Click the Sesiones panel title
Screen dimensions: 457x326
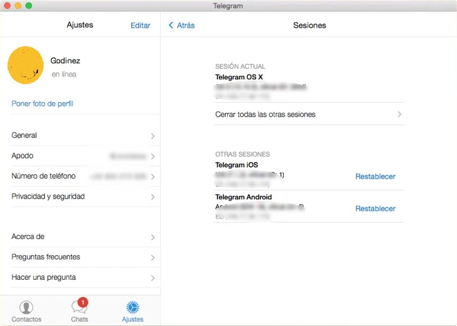coord(309,26)
